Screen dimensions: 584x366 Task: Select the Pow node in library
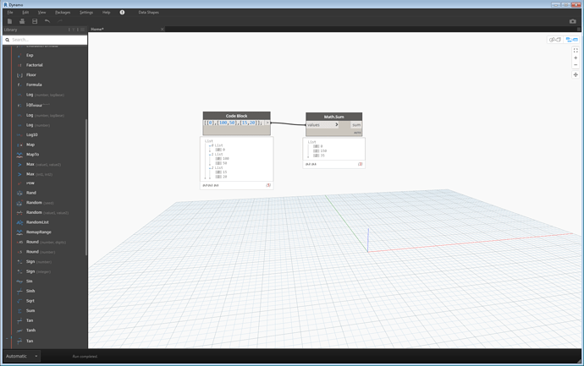pyautogui.click(x=30, y=183)
